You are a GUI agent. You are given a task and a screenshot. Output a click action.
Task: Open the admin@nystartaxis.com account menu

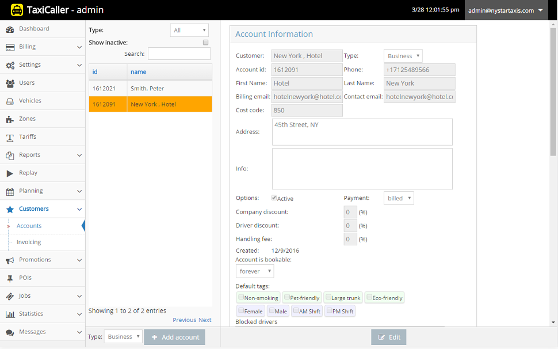pyautogui.click(x=505, y=10)
